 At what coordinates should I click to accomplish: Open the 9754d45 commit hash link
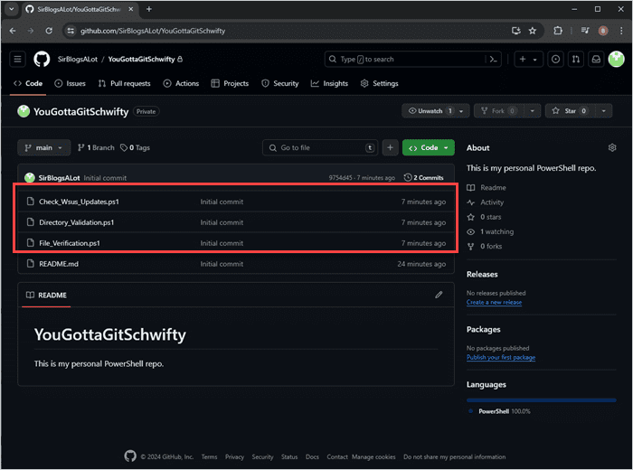coord(340,177)
